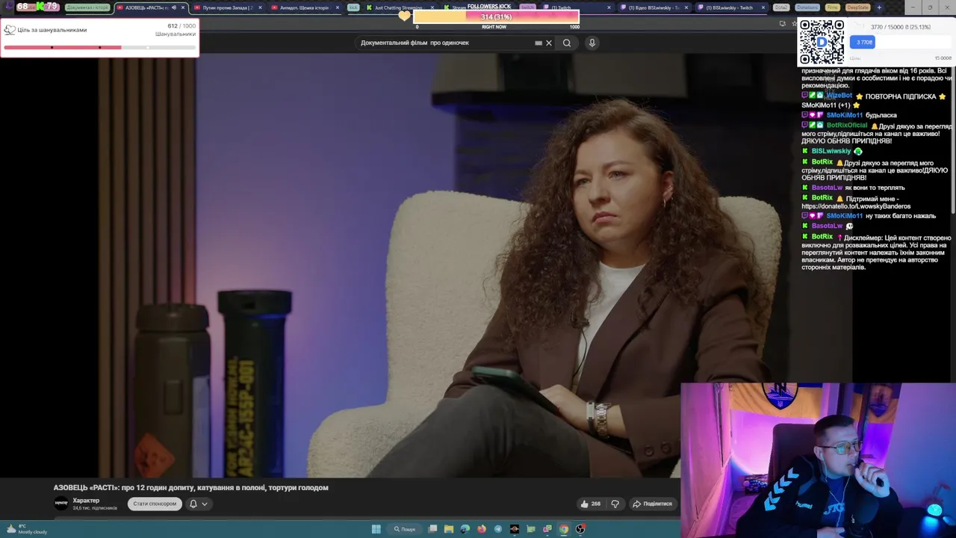Close the 'АЗОВЕЦЬ «РАСТІ»' browser tab
Viewport: 956px width, 538px height.
(182, 7)
